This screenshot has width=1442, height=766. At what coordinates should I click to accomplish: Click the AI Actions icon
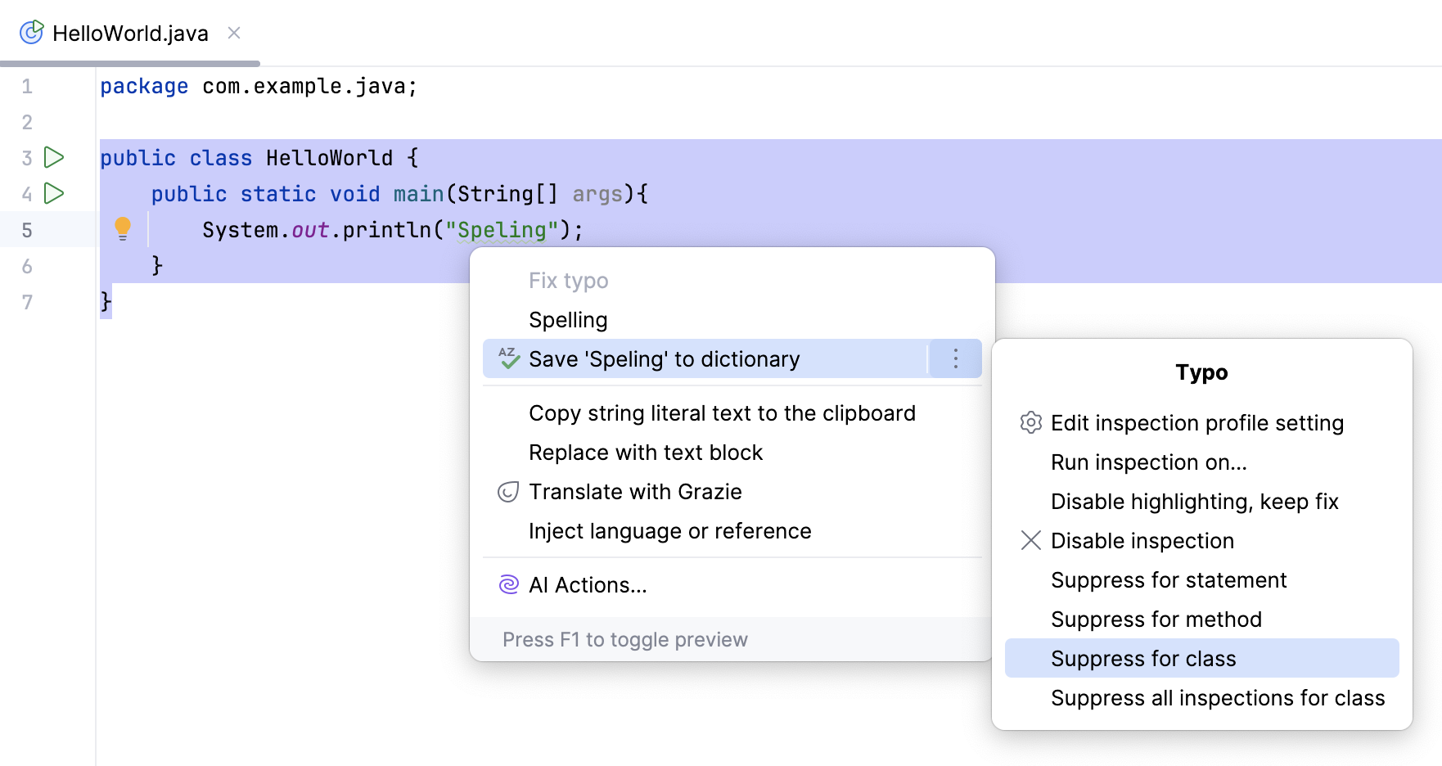pyautogui.click(x=507, y=584)
